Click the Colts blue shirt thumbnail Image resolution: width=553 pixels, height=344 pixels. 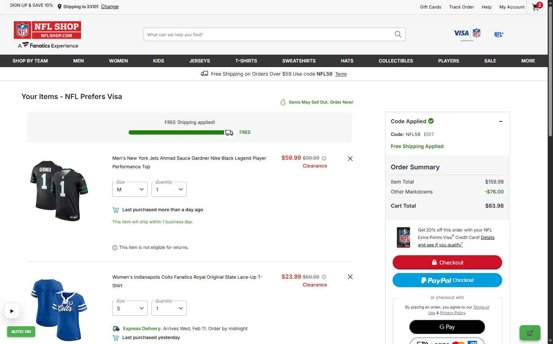click(59, 310)
